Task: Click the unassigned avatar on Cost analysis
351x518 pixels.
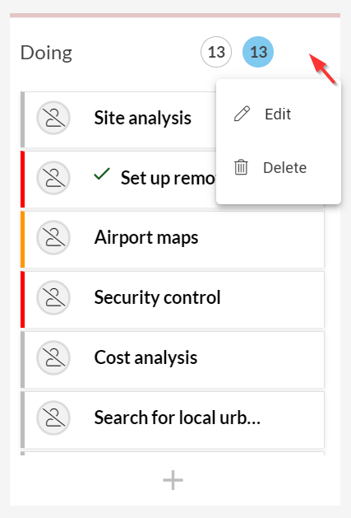Action: 53,357
